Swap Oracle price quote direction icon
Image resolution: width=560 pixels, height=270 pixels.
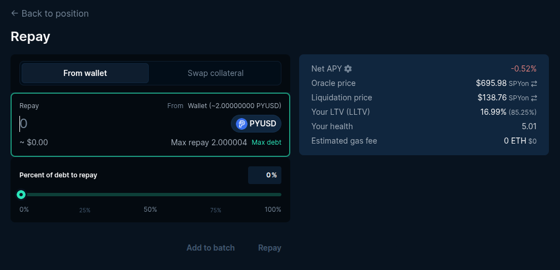pyautogui.click(x=534, y=83)
